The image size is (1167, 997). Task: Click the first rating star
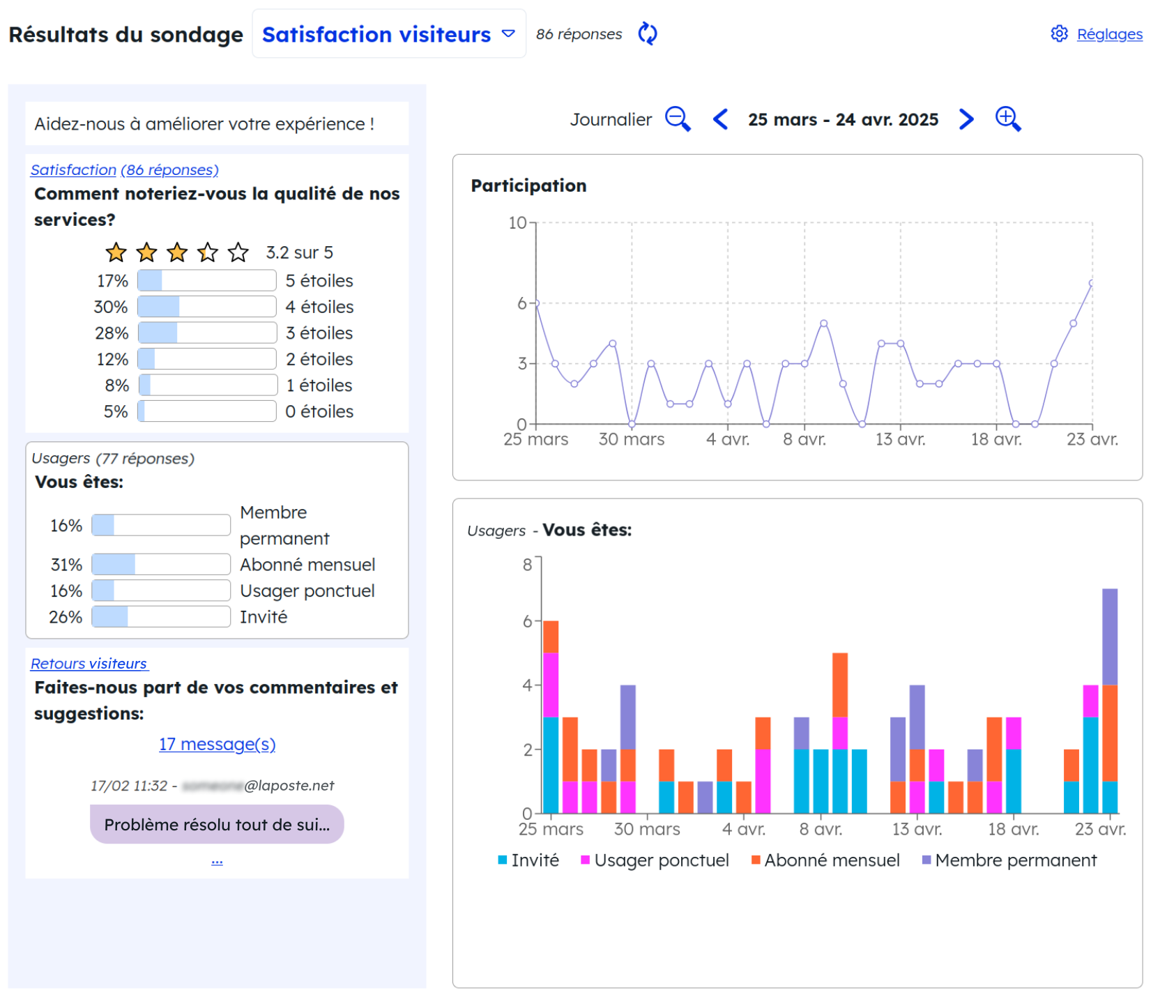coord(116,252)
